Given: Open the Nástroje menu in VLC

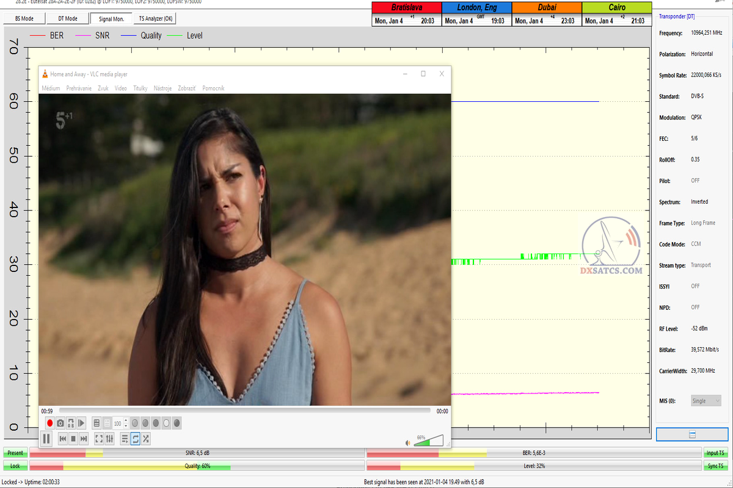Looking at the screenshot, I should click(x=162, y=88).
